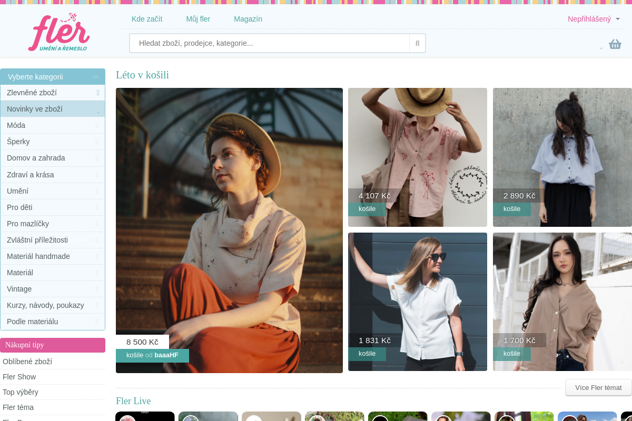Open seller baaaHF link
Viewport: 632px width, 421px height.
click(166, 355)
